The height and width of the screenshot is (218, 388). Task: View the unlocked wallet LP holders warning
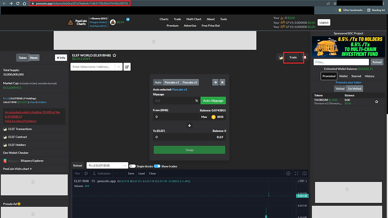pyautogui.click(x=32, y=117)
